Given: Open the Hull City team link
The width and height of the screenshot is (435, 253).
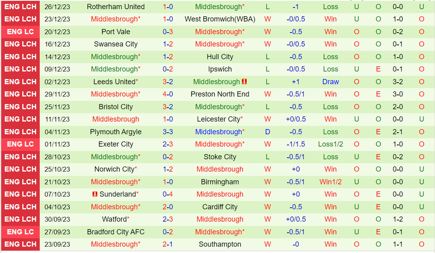Looking at the screenshot, I should coord(220,57).
